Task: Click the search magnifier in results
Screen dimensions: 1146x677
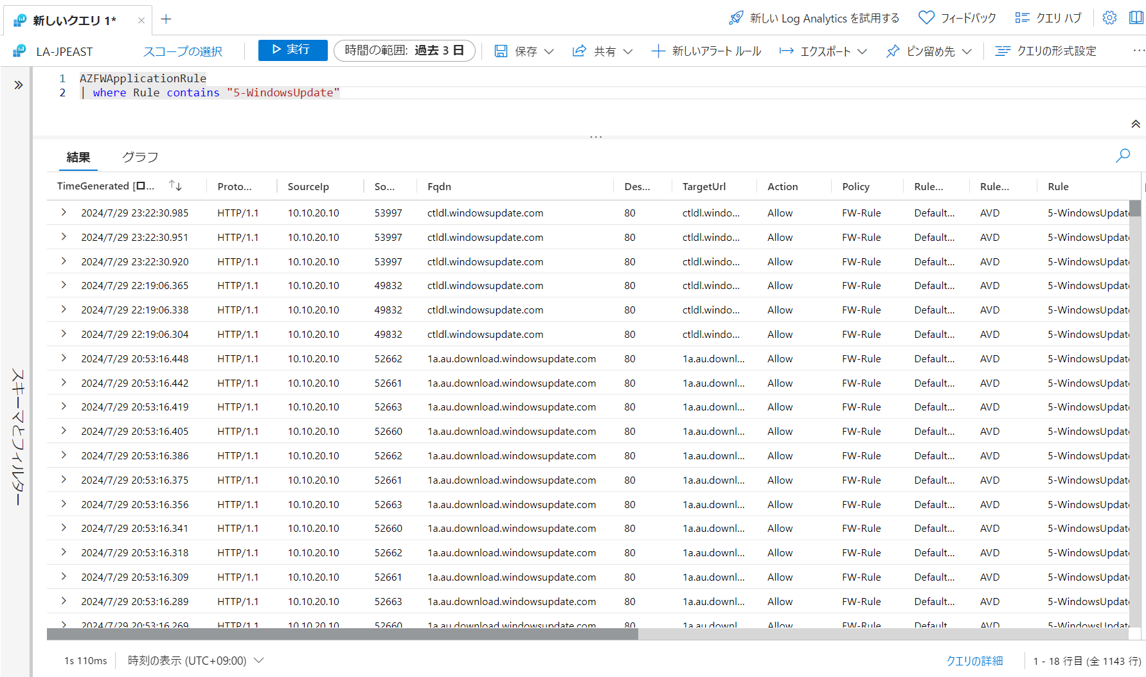Action: (1123, 155)
